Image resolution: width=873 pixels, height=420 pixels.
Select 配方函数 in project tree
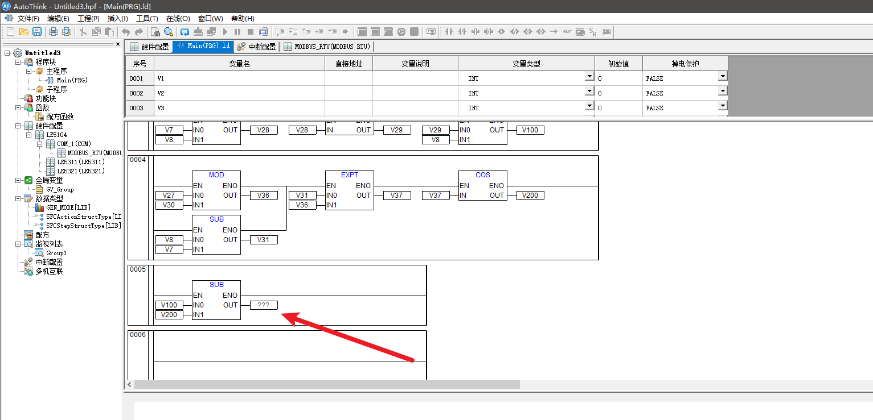[60, 117]
